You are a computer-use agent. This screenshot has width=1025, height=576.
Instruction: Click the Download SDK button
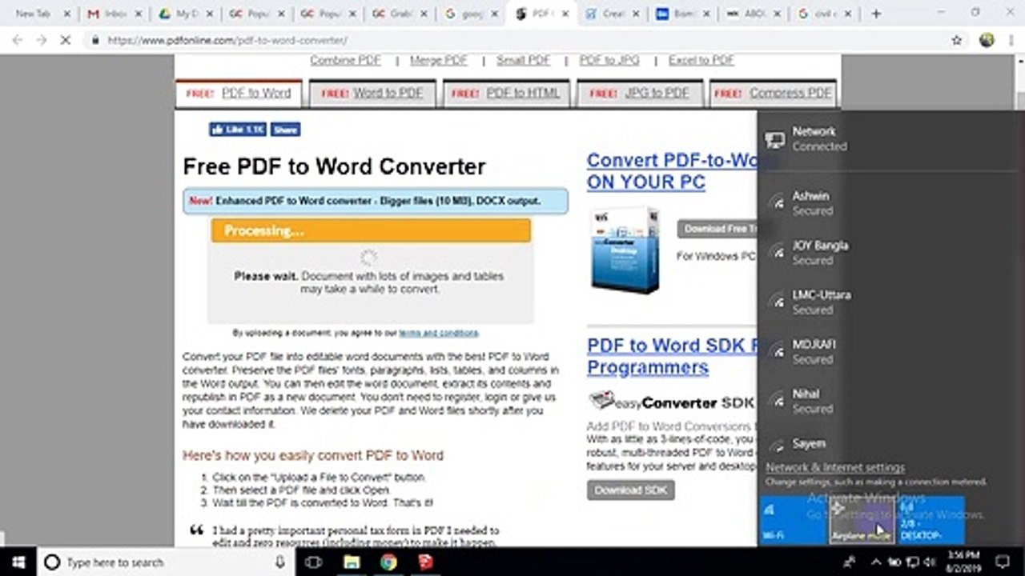coord(631,490)
